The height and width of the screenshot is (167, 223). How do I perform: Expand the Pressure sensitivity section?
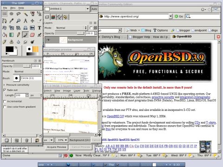pos(4,85)
